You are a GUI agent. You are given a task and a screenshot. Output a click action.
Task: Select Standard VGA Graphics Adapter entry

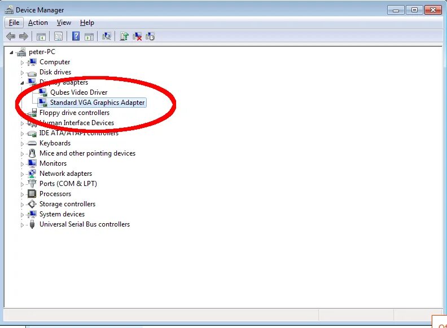pyautogui.click(x=97, y=103)
